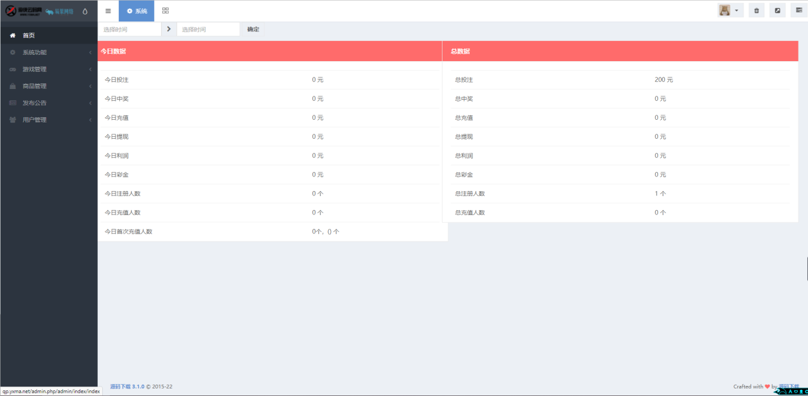
Task: Click the 总彩金 row label
Action: coord(464,175)
